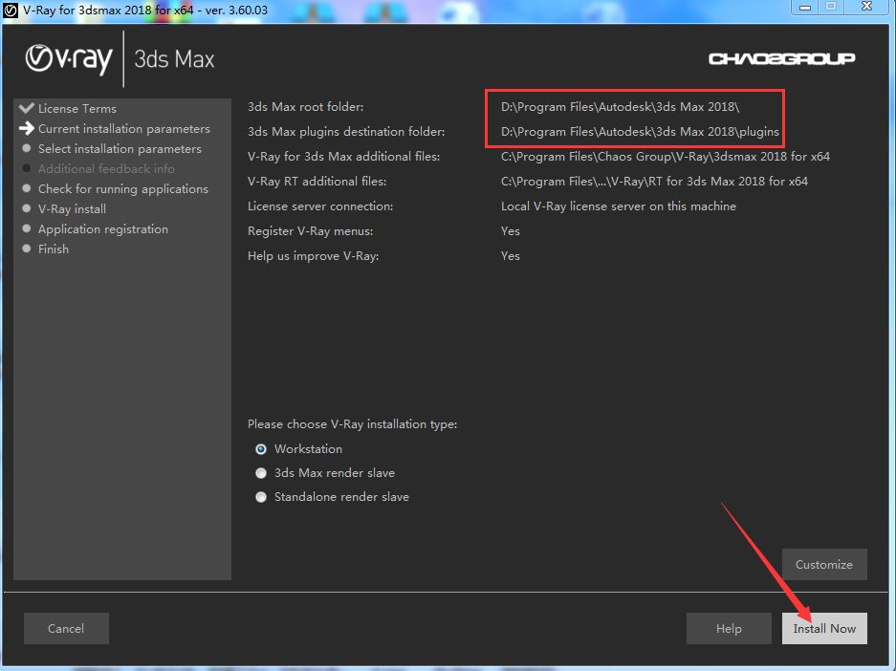Click the V-Ray logo
Viewport: 896px width, 671px height.
click(x=69, y=59)
